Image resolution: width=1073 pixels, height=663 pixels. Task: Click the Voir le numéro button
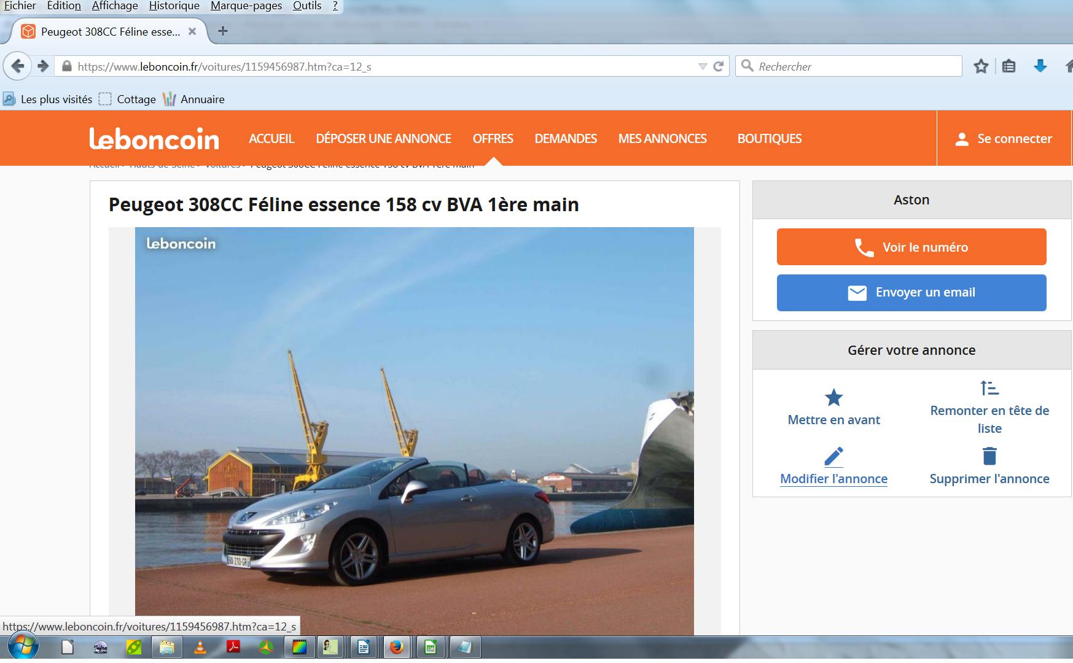click(911, 247)
